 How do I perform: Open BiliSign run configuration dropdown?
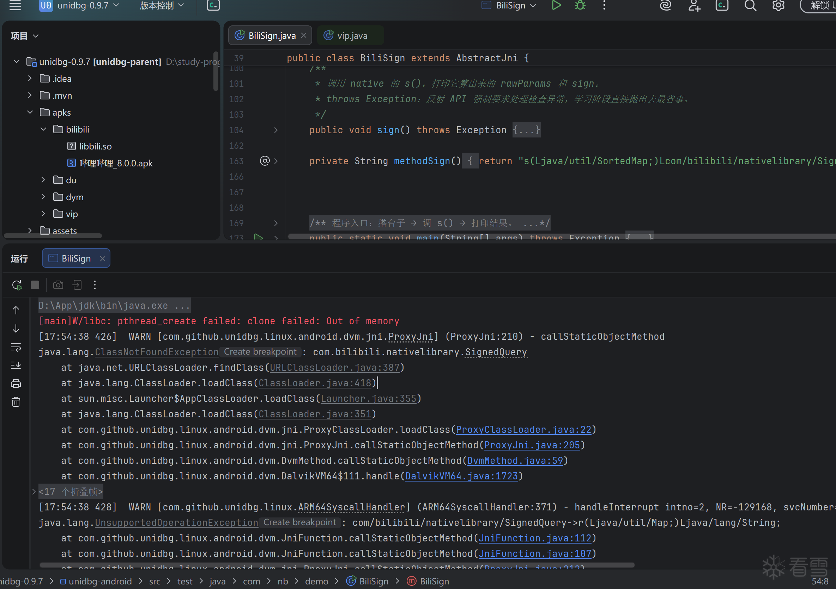(509, 5)
